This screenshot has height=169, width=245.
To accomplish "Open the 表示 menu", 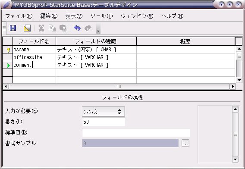I will coord(74,16).
